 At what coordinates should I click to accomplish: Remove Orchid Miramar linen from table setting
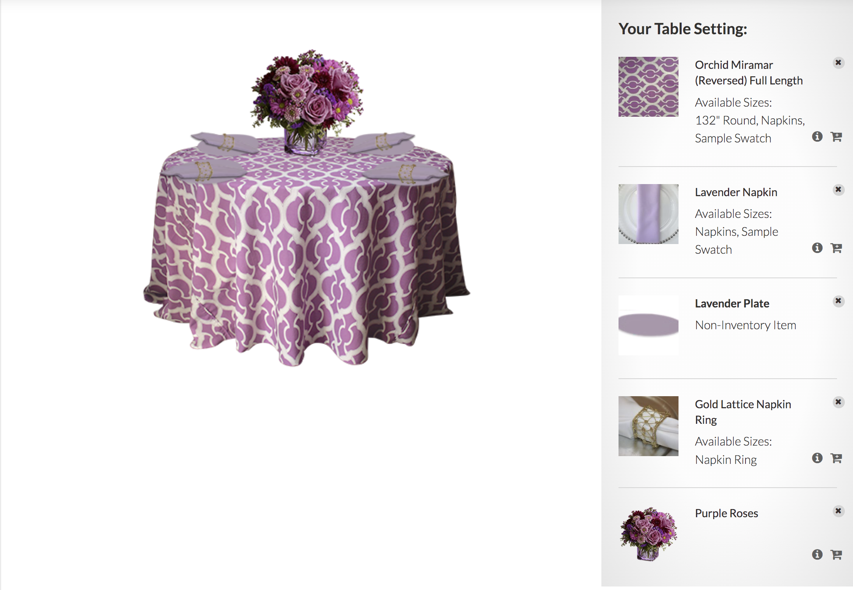(838, 63)
